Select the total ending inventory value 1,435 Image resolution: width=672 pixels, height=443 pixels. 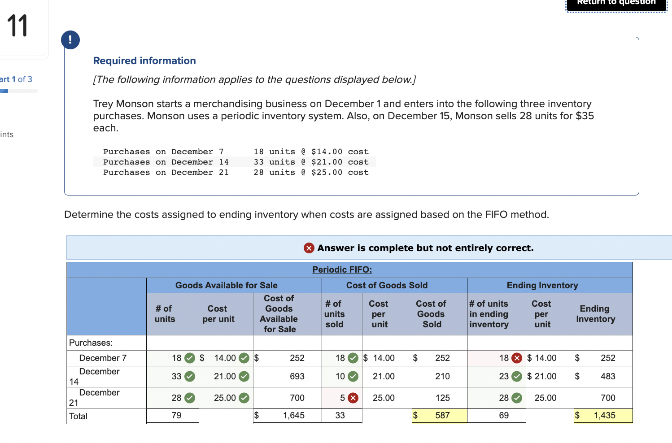[x=605, y=415]
